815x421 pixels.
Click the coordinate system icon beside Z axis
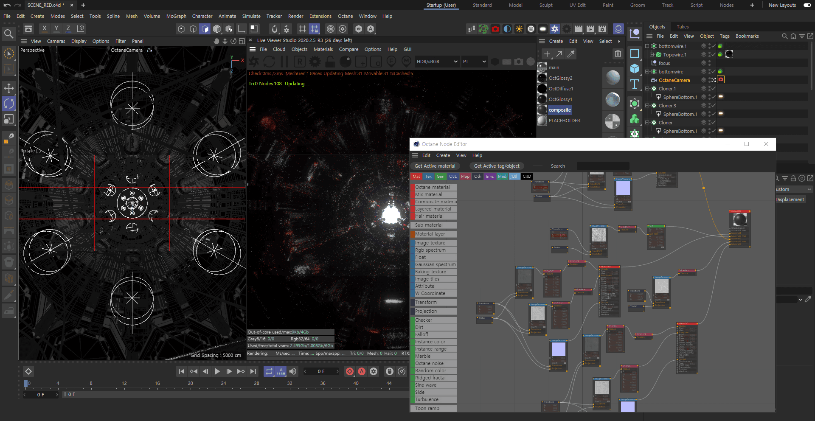pos(80,28)
